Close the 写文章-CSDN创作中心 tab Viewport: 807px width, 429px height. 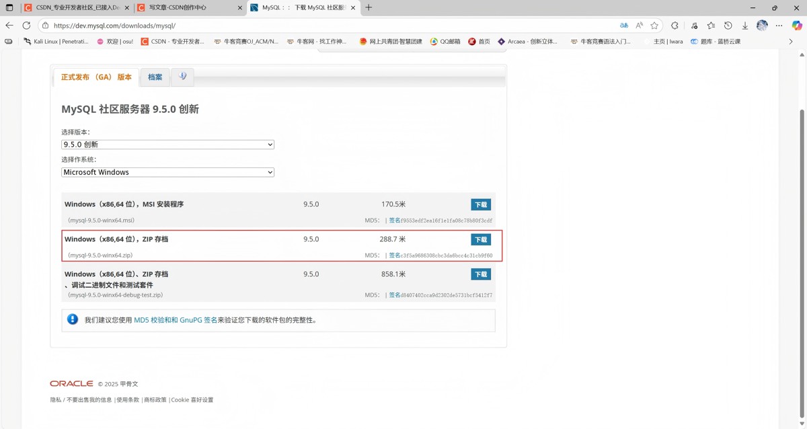(x=241, y=8)
